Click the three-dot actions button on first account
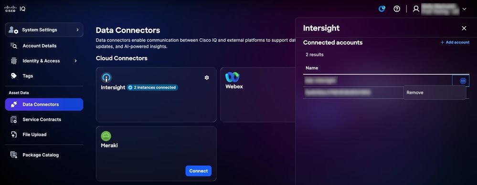The image size is (477, 185). point(463,81)
